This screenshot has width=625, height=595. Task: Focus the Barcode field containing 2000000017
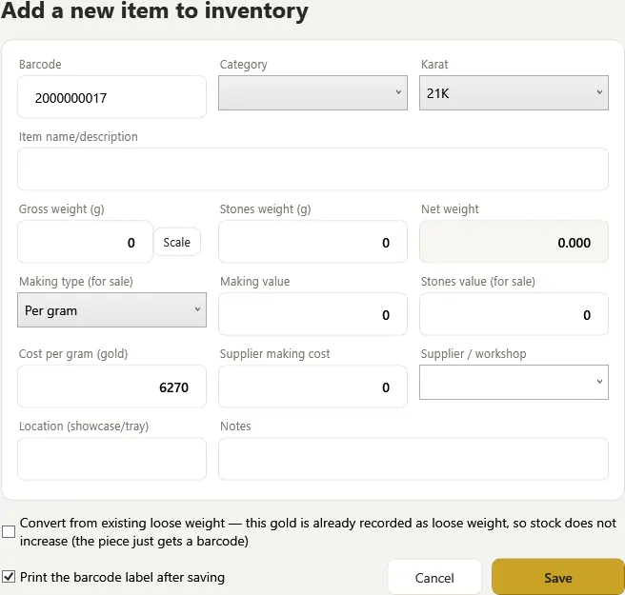[x=111, y=97]
